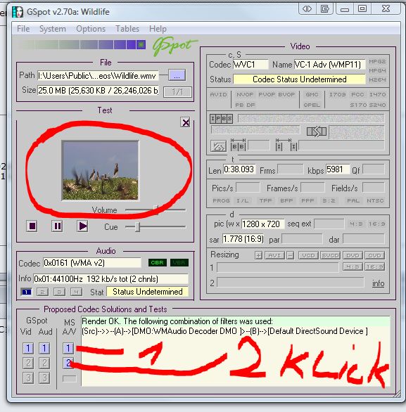Click the SVCD resizing preset
406x412 pixels.
(x=331, y=255)
